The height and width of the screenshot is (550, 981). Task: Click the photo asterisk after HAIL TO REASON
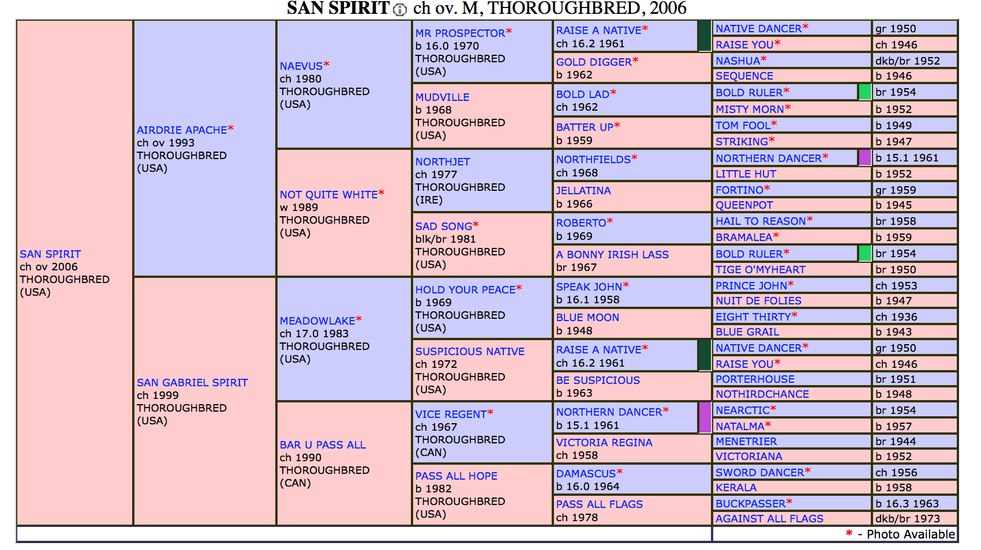pos(809,219)
